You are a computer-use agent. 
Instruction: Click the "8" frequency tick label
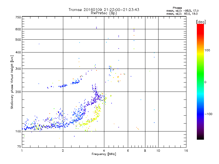[x=145, y=151]
